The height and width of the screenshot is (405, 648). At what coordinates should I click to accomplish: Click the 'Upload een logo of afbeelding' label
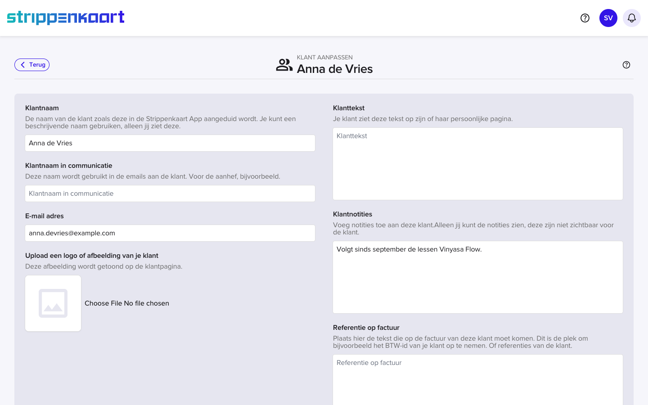click(92, 256)
